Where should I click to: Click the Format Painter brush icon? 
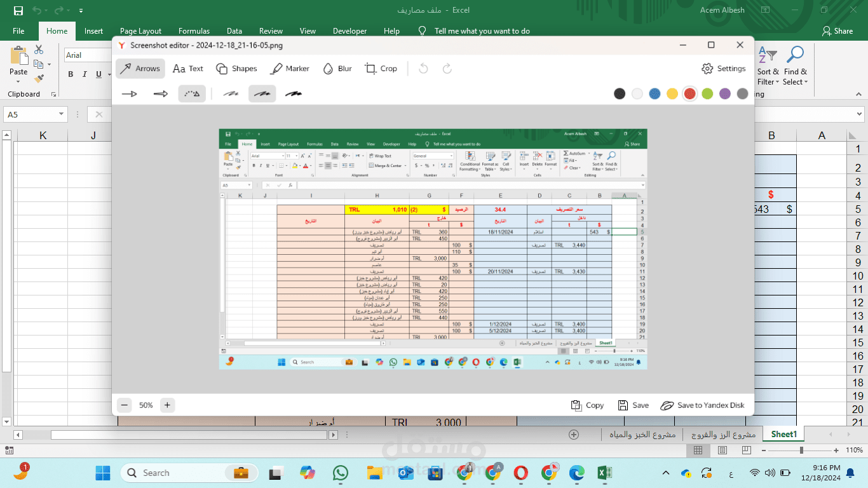(39, 79)
